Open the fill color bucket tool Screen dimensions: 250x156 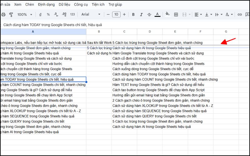point(167,14)
